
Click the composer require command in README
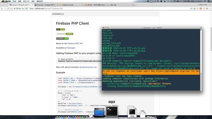tap(80, 61)
